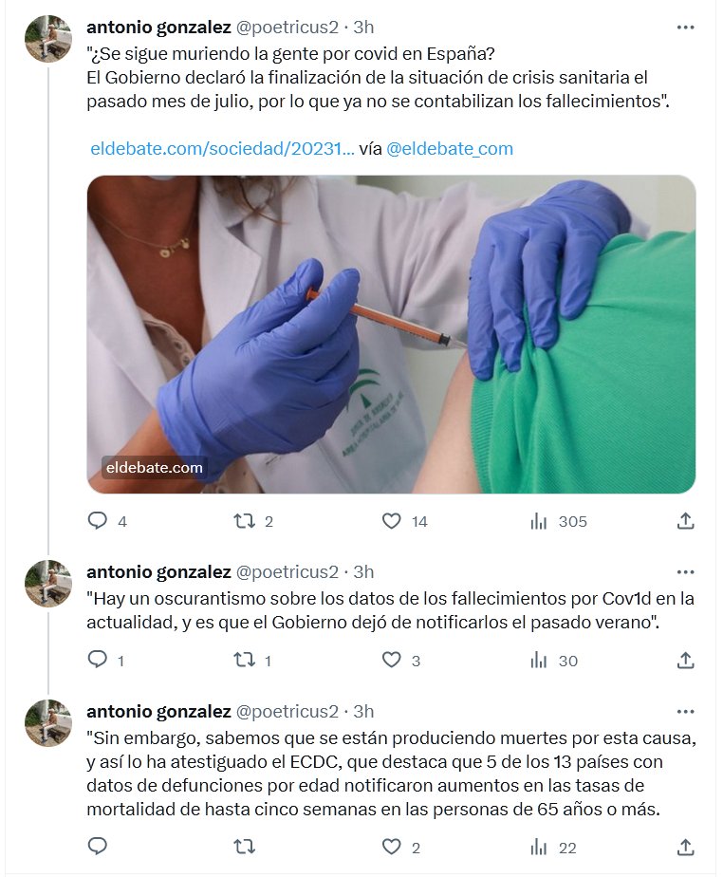Like the first tweet with 14 likes
The width and height of the screenshot is (723, 877).
click(391, 521)
